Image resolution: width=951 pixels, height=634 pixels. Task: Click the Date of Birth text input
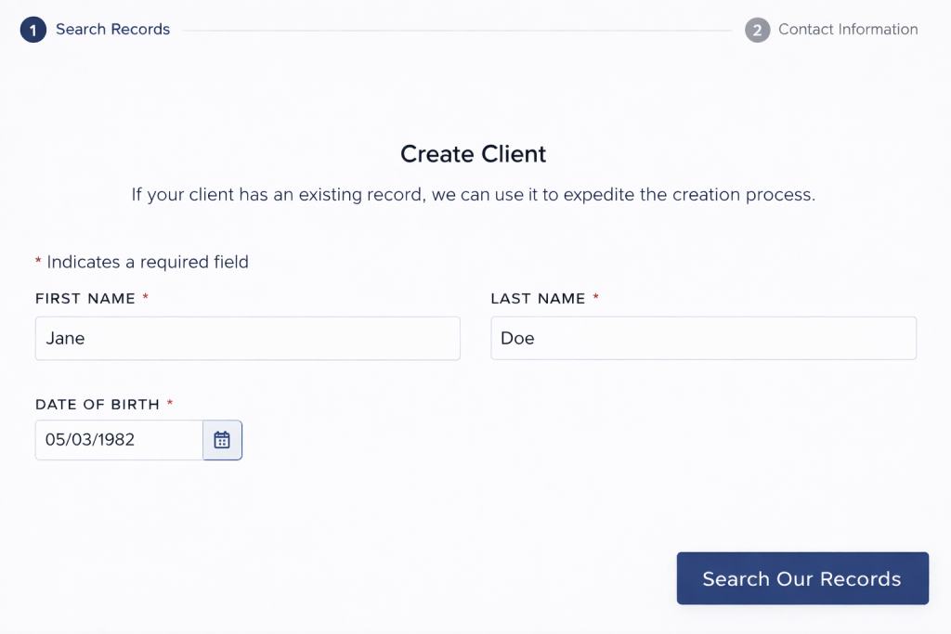coord(119,440)
